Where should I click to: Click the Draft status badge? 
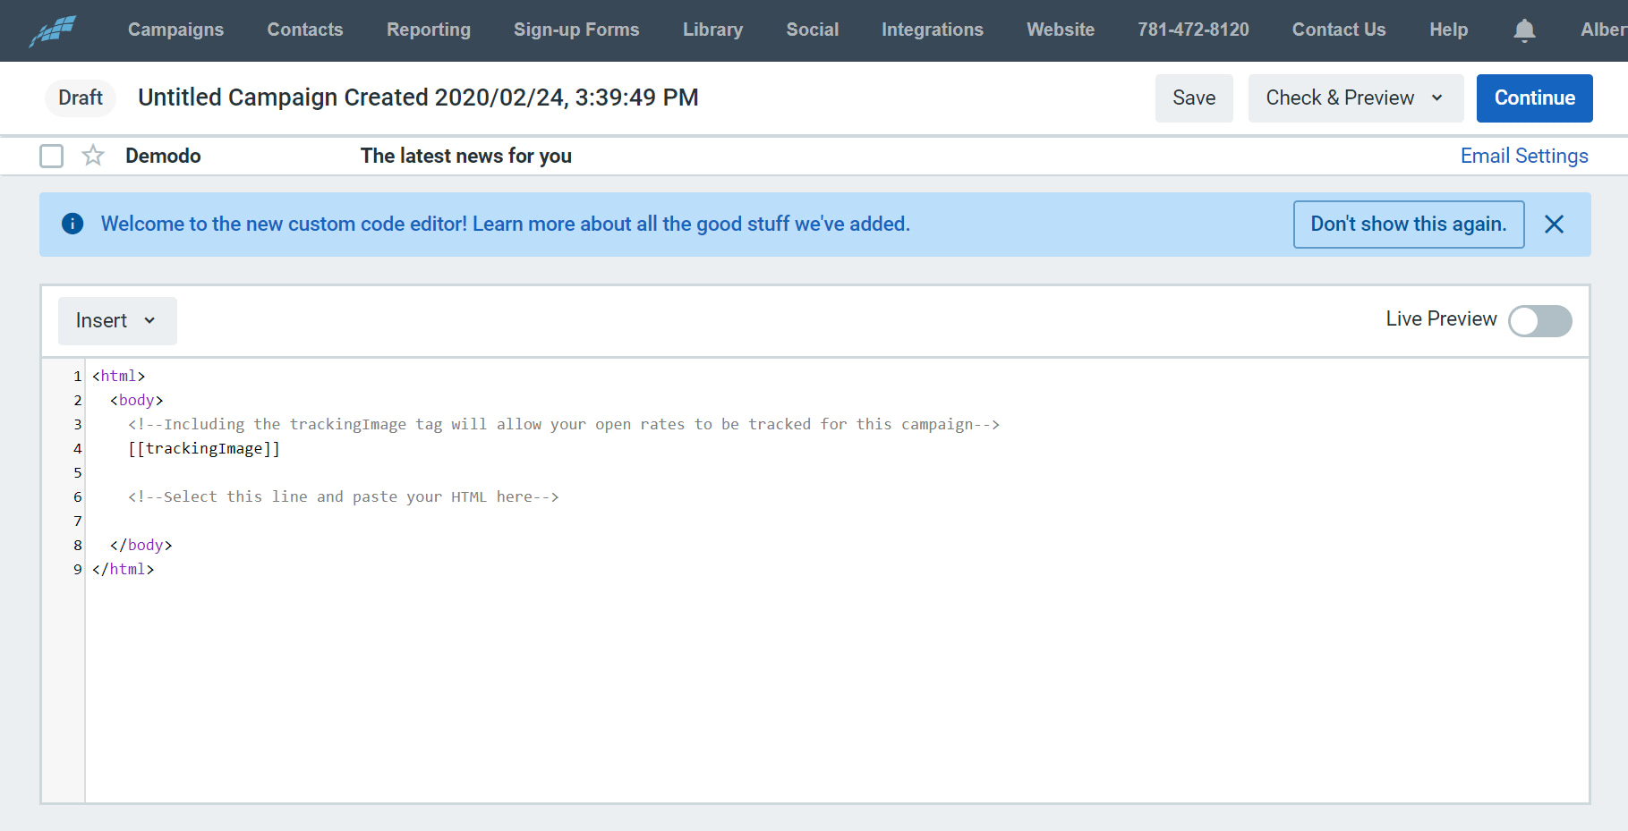81,98
